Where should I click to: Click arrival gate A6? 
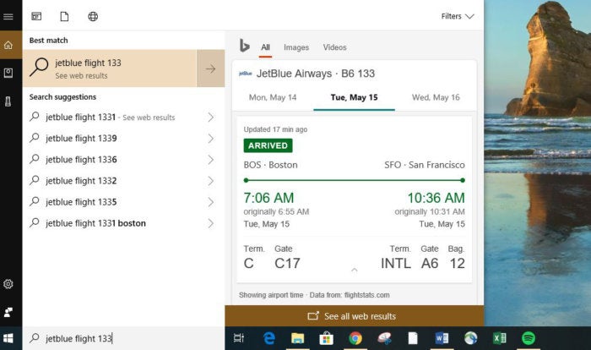(x=429, y=263)
